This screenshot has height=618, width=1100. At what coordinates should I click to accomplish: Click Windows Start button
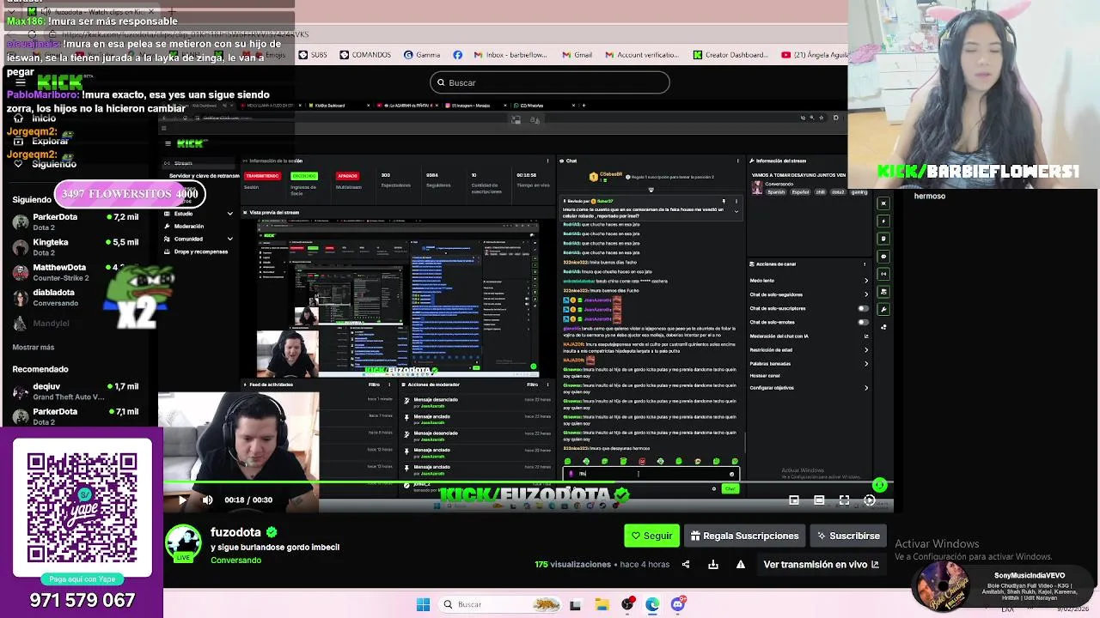[x=423, y=604]
